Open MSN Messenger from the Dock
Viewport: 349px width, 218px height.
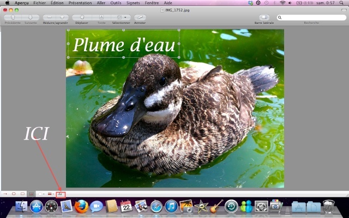246,207
